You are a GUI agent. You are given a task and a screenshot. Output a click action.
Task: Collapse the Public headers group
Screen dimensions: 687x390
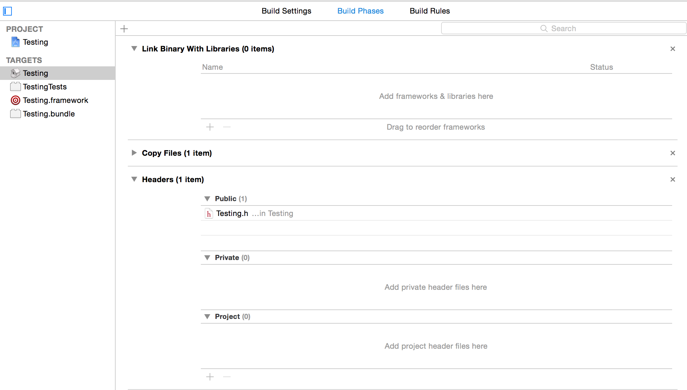pyautogui.click(x=207, y=199)
